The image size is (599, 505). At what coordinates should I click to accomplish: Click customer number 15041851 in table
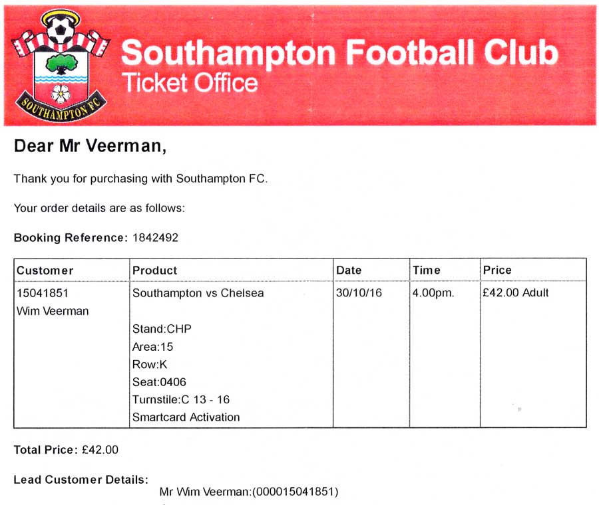[x=43, y=293]
